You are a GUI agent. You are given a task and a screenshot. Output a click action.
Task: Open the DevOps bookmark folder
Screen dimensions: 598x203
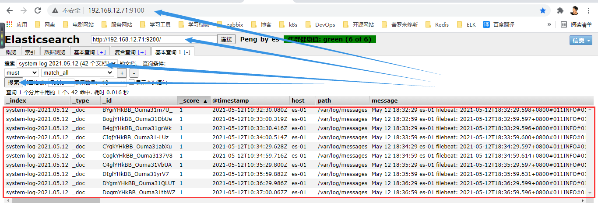coord(320,24)
